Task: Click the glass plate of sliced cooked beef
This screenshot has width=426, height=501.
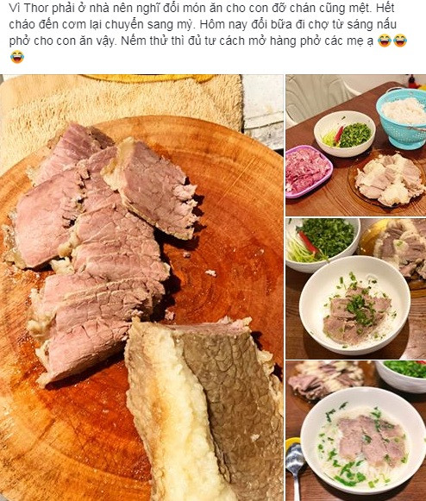Action: pos(389,180)
